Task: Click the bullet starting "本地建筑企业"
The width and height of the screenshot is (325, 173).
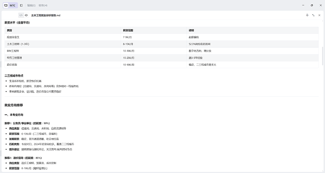Action: tap(35, 92)
